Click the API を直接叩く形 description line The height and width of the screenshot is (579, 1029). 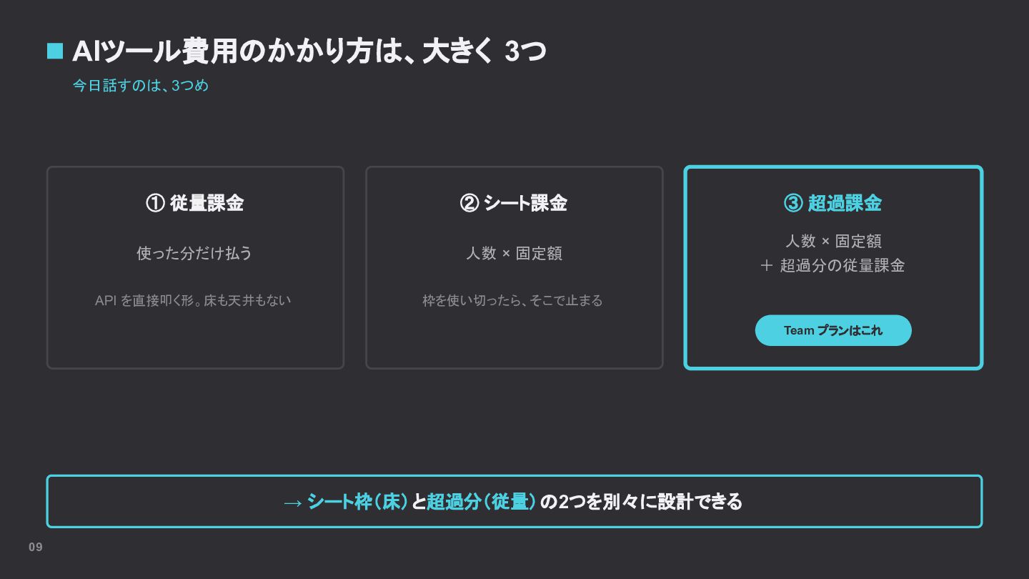coord(193,300)
